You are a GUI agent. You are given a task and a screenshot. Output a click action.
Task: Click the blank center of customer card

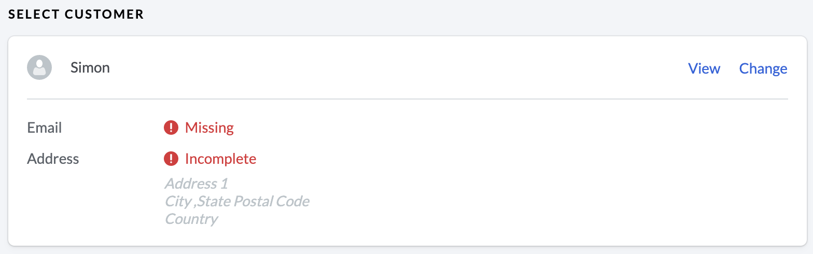pos(518,171)
